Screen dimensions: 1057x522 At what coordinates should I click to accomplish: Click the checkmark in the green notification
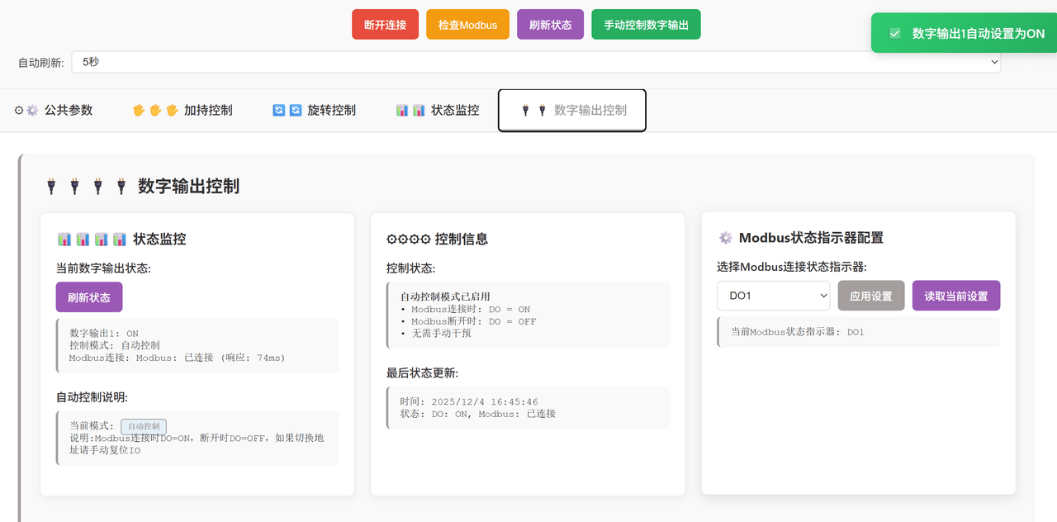(x=894, y=34)
